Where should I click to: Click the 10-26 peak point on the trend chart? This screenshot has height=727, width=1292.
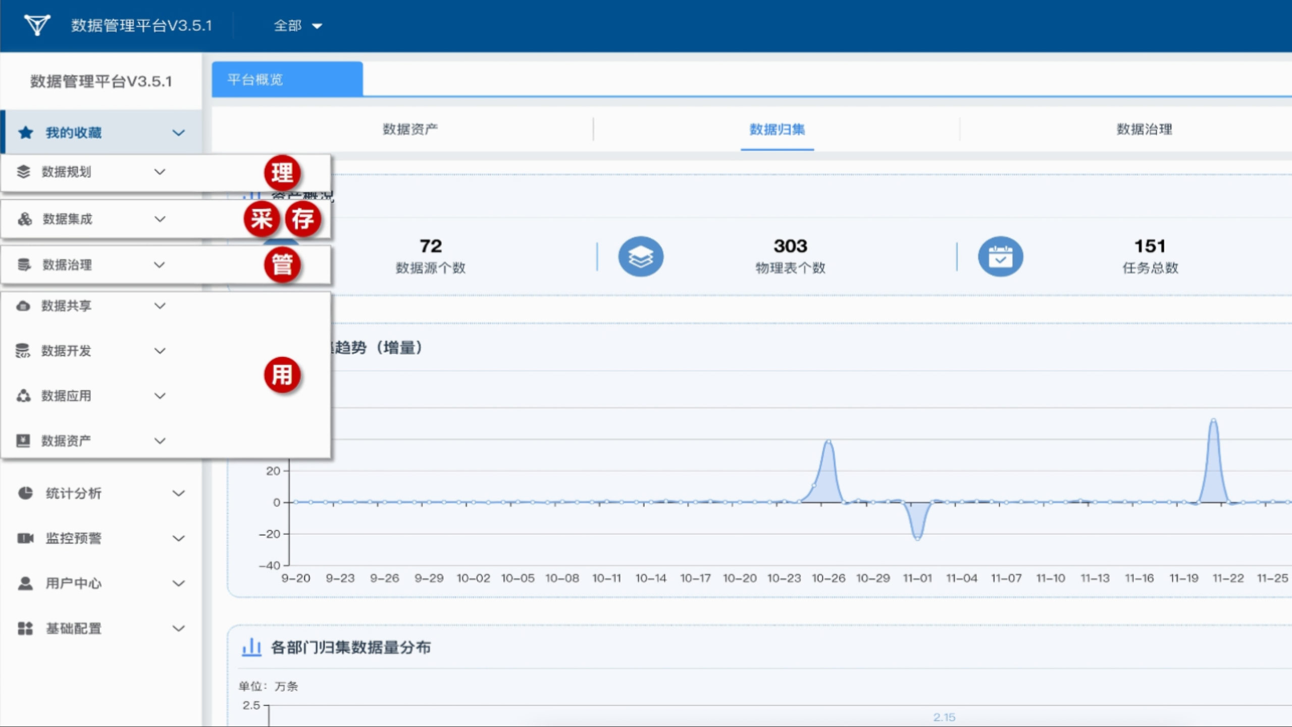(828, 441)
